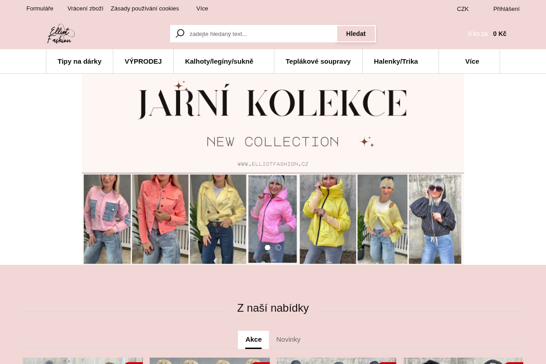
Task: Open Zásady používání cookies link
Action: click(145, 9)
